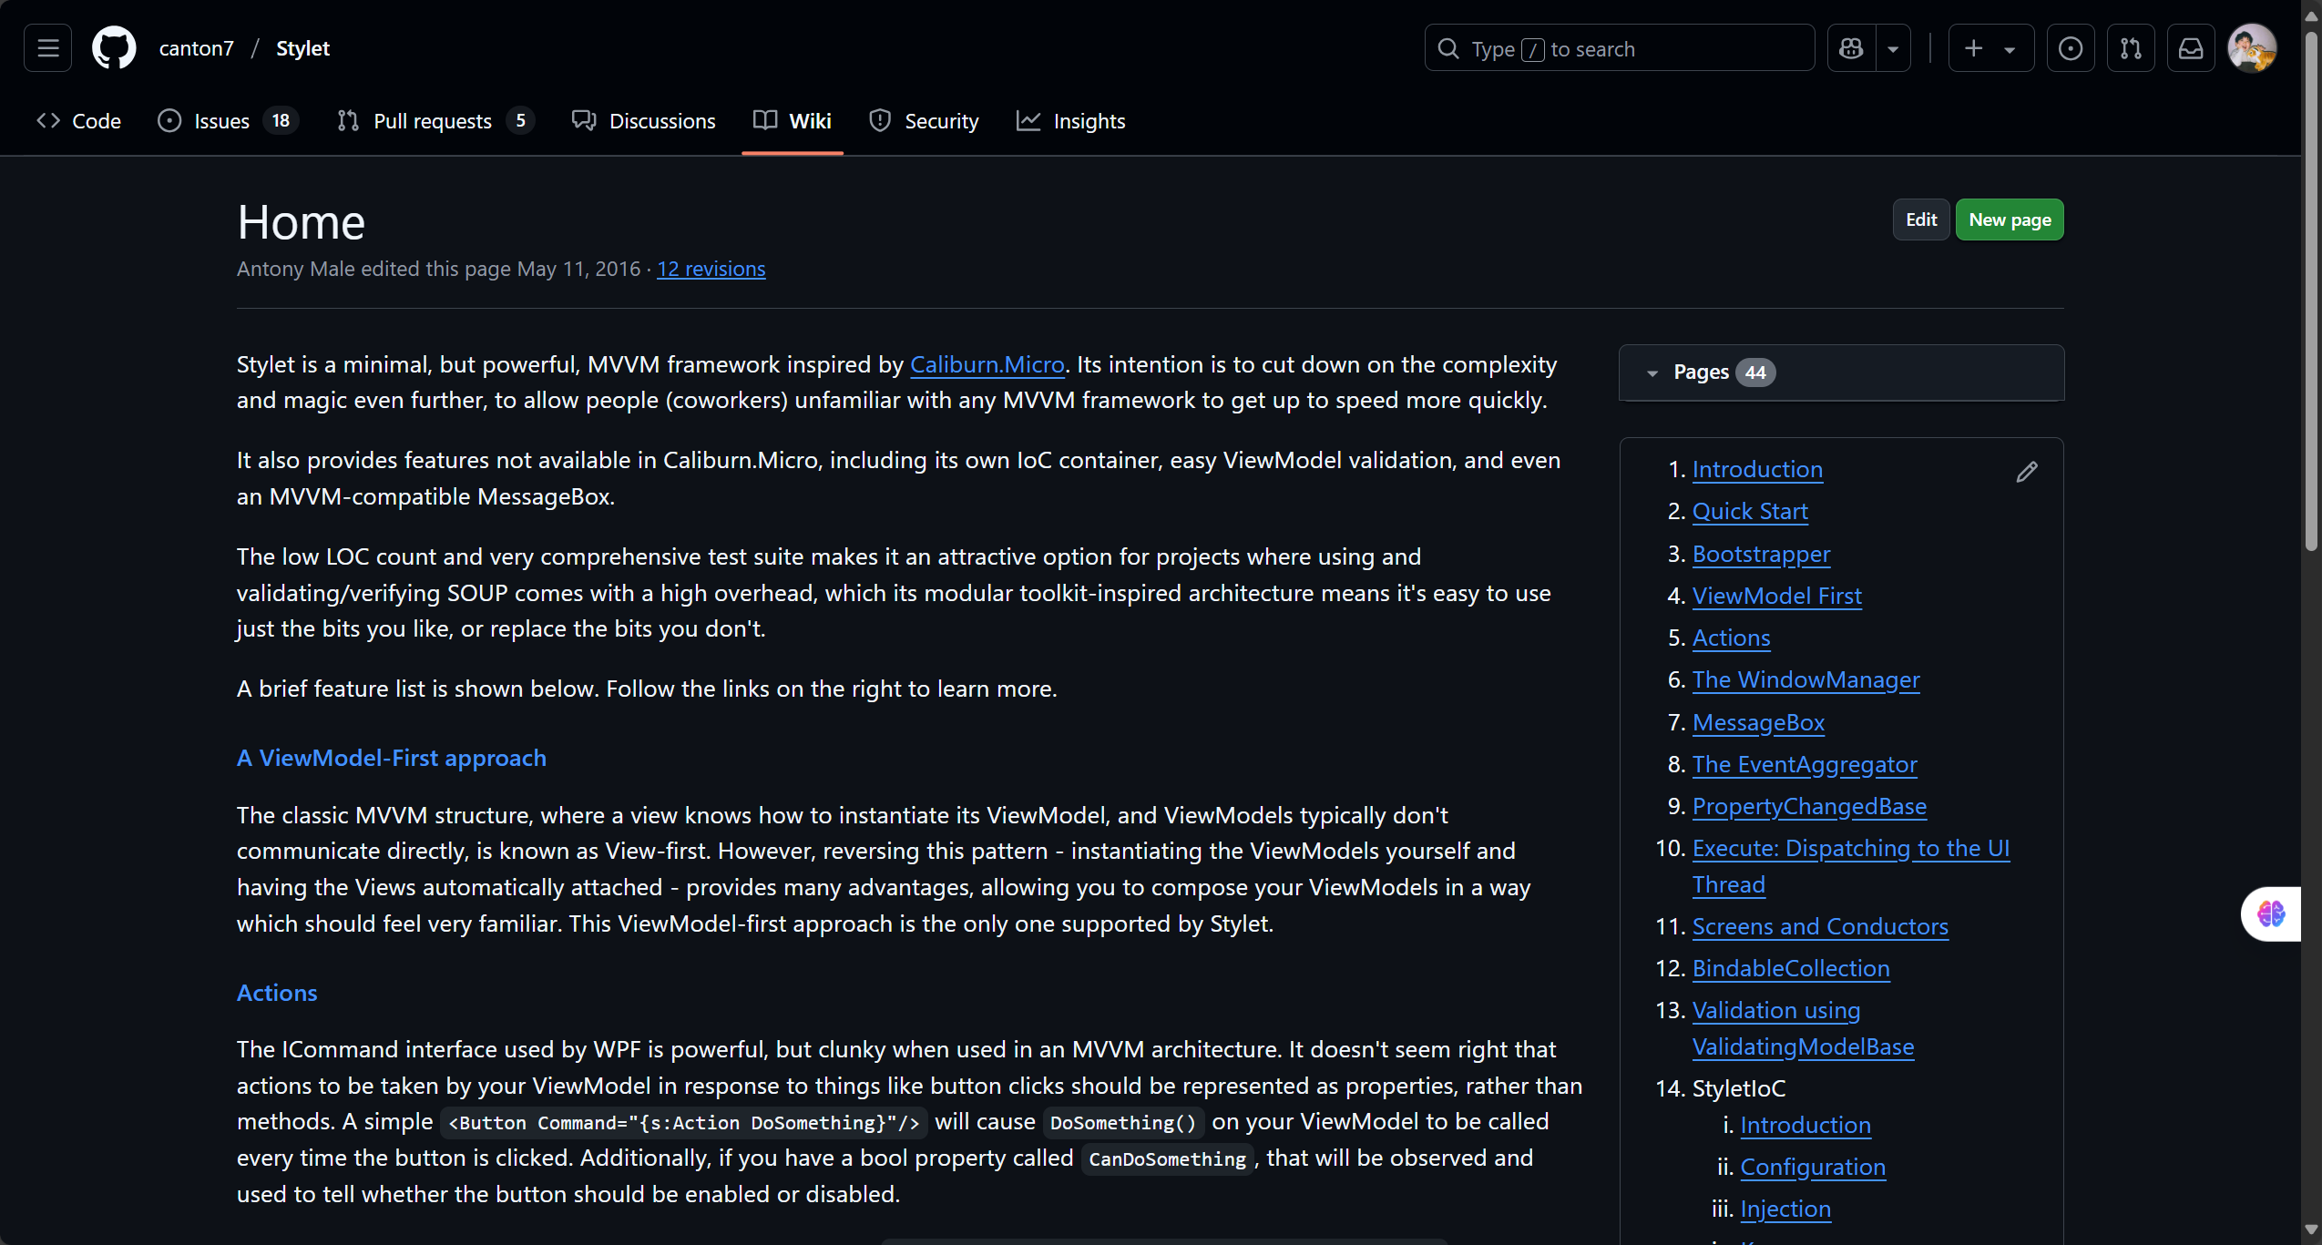The width and height of the screenshot is (2322, 1245).
Task: Click the green New page button
Action: [2009, 219]
